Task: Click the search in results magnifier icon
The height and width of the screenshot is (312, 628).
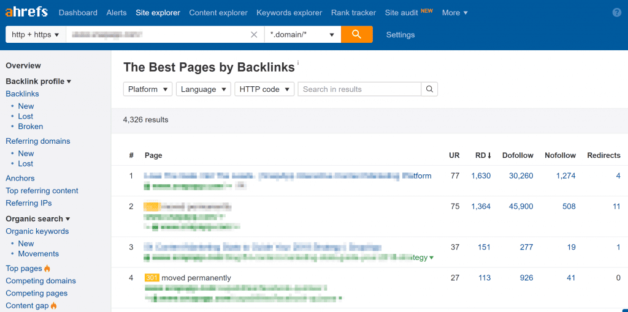Action: click(x=429, y=89)
